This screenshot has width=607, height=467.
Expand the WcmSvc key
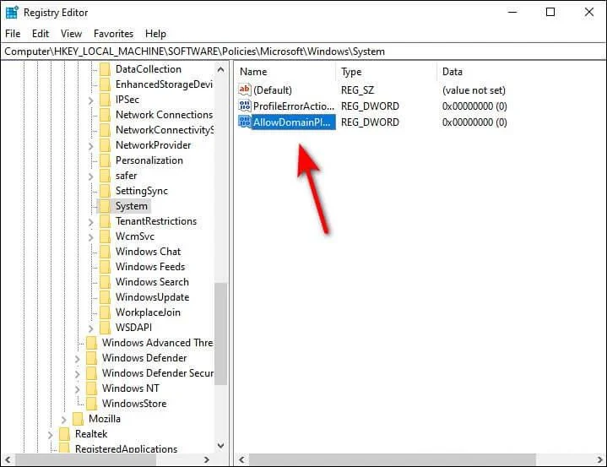coord(90,237)
